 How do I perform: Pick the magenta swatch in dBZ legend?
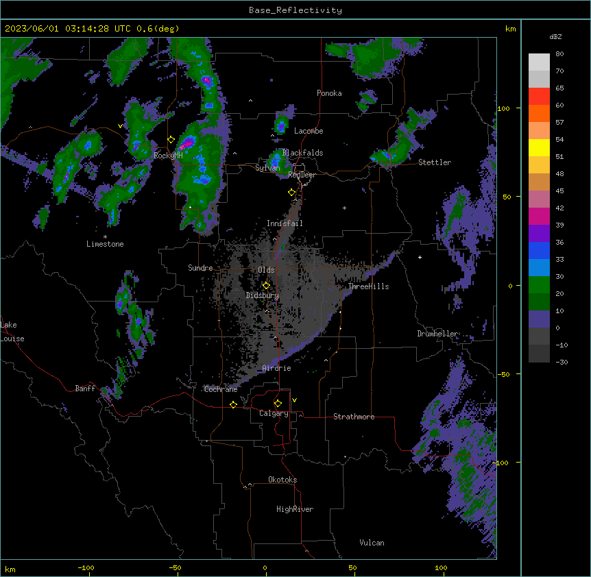tap(539, 216)
